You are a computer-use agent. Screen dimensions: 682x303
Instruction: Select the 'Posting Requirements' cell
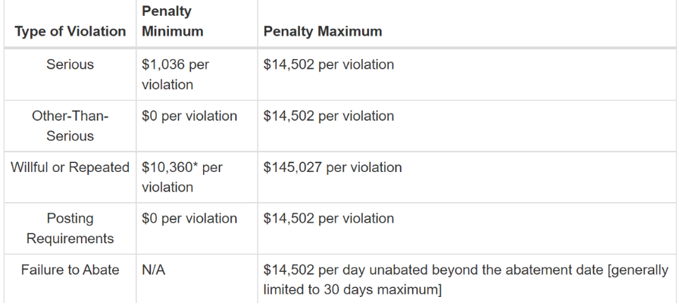click(70, 228)
